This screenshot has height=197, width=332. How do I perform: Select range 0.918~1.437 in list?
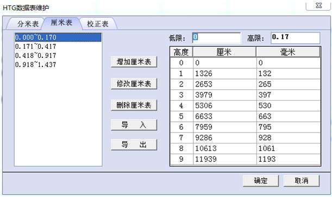click(58, 64)
